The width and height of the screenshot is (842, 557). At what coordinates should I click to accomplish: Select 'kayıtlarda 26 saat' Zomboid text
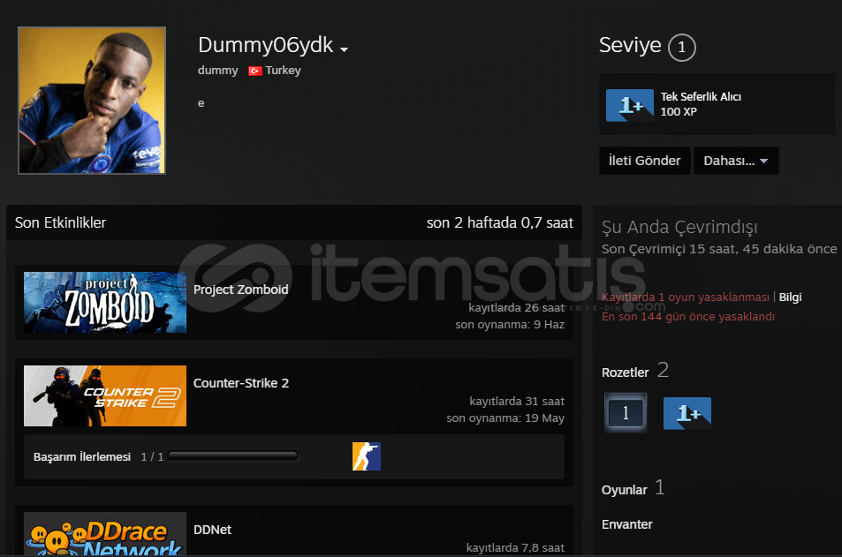[x=517, y=307]
